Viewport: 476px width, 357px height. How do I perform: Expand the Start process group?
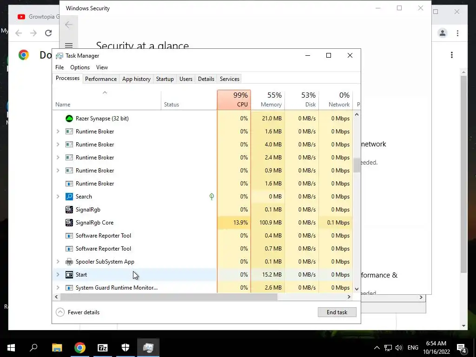(x=58, y=275)
